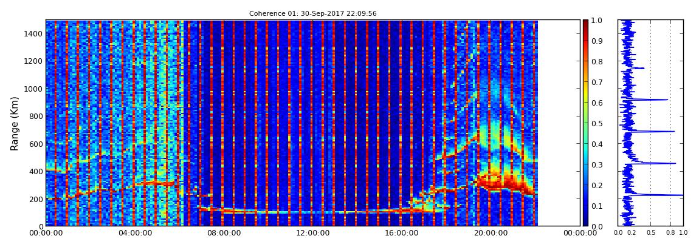Click the green middle of the colorbar
699x247 pixels.
pyautogui.click(x=585, y=123)
